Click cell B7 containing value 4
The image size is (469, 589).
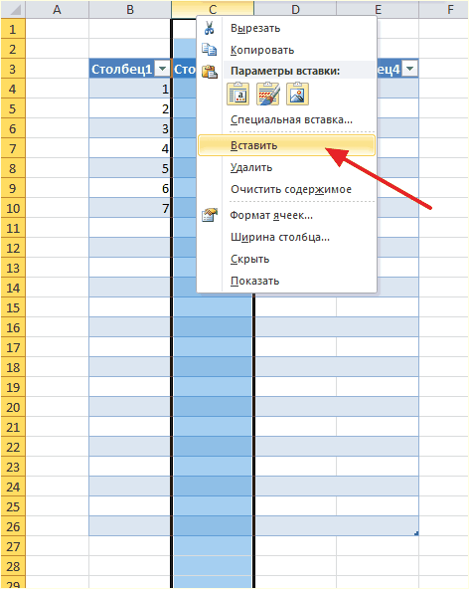130,148
